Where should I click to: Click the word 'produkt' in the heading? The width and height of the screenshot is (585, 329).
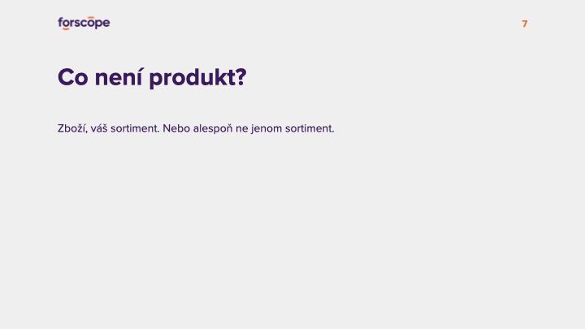tap(193, 78)
